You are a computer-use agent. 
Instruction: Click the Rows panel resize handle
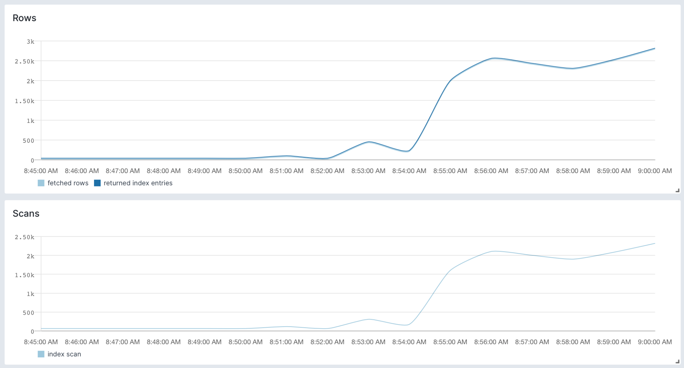point(677,190)
